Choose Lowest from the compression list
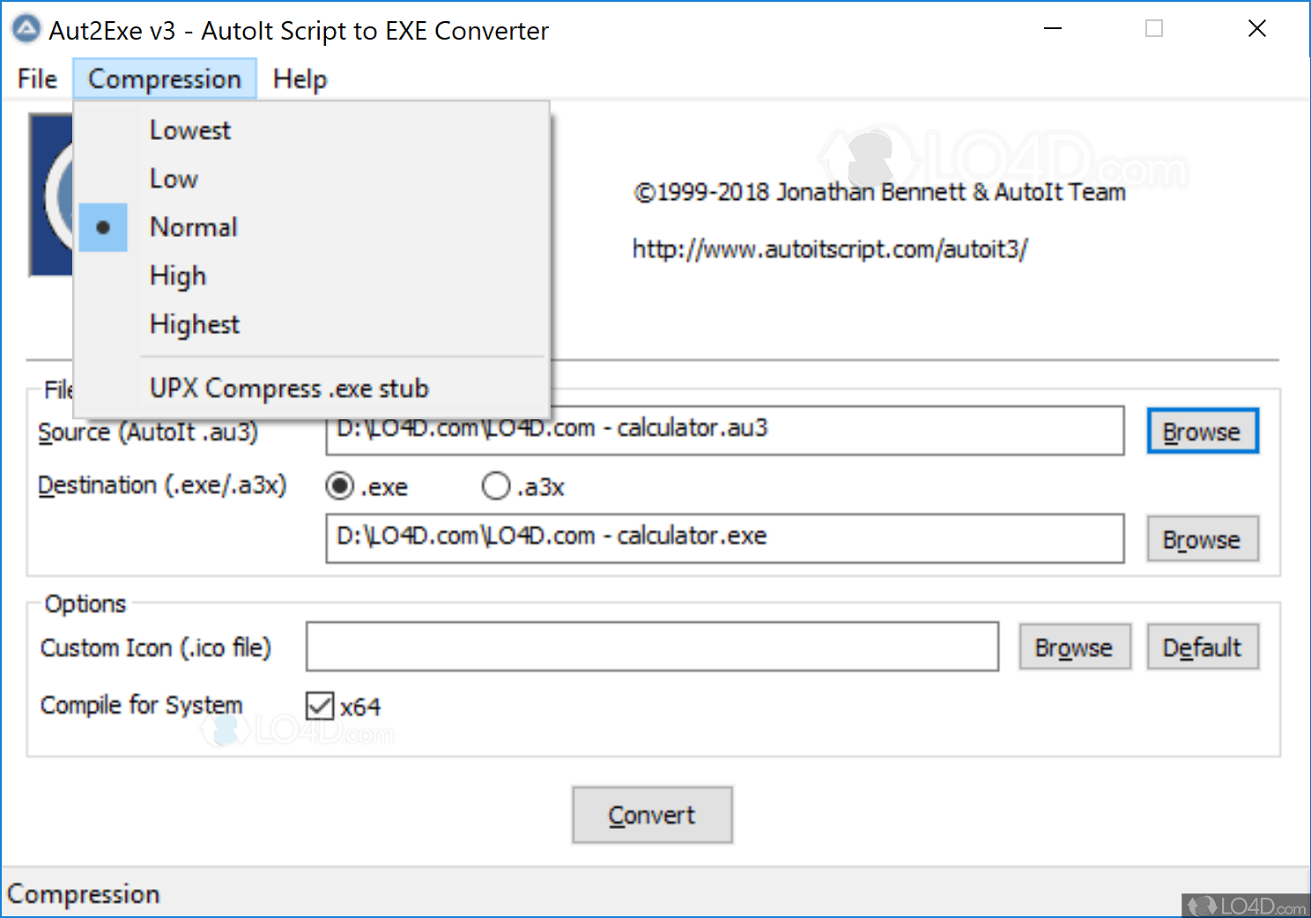 click(190, 130)
